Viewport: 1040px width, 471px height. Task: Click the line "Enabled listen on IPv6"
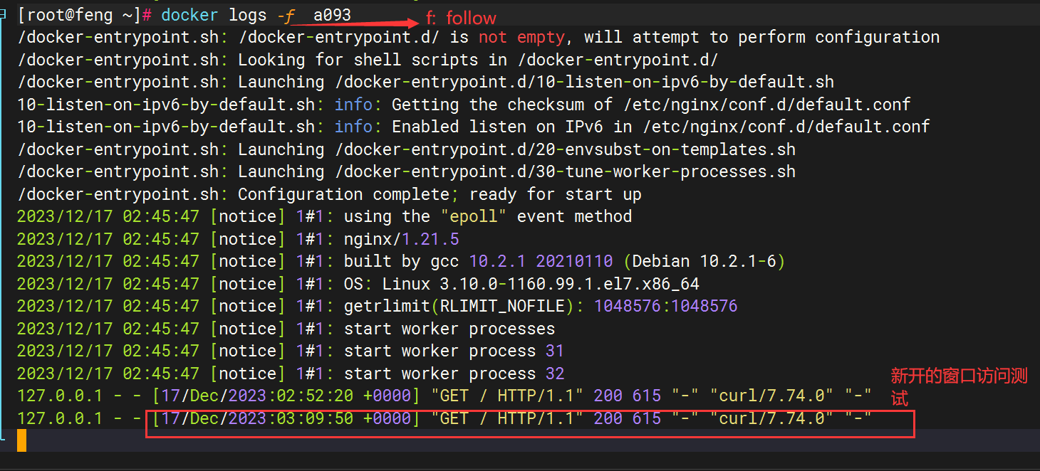(474, 127)
